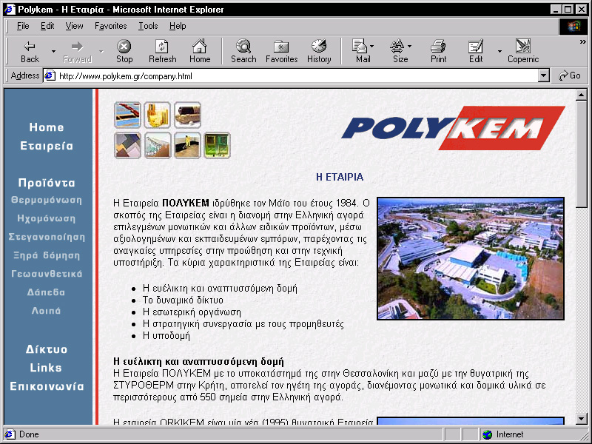Open the Edit menu

pyautogui.click(x=47, y=26)
